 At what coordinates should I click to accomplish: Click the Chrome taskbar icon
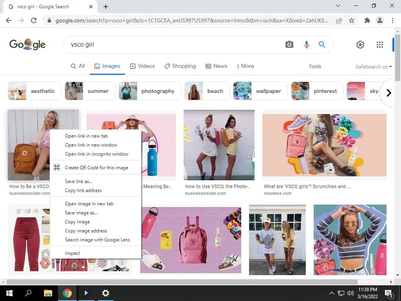(x=67, y=293)
